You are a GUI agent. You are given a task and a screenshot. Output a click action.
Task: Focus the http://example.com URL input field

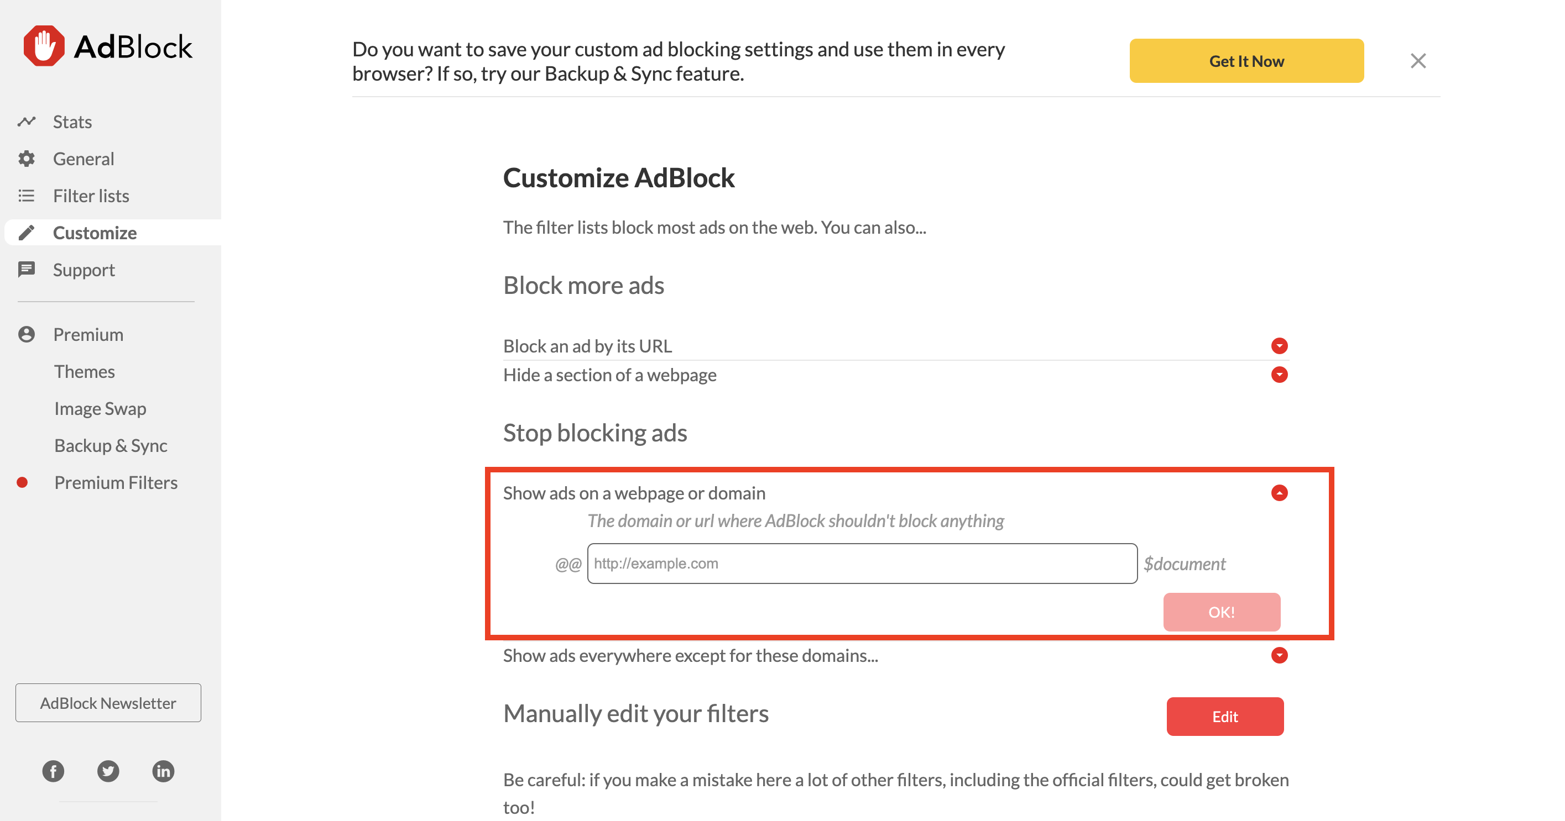tap(862, 564)
